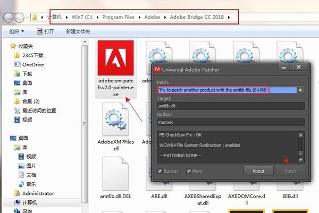
Task: Select the amtlib.dll.DEL file icon
Action: click(x=115, y=173)
